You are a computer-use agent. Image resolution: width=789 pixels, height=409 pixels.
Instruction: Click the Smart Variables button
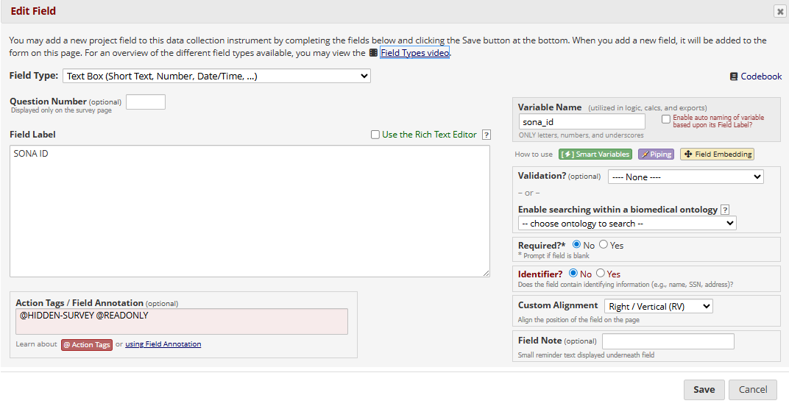tap(595, 154)
